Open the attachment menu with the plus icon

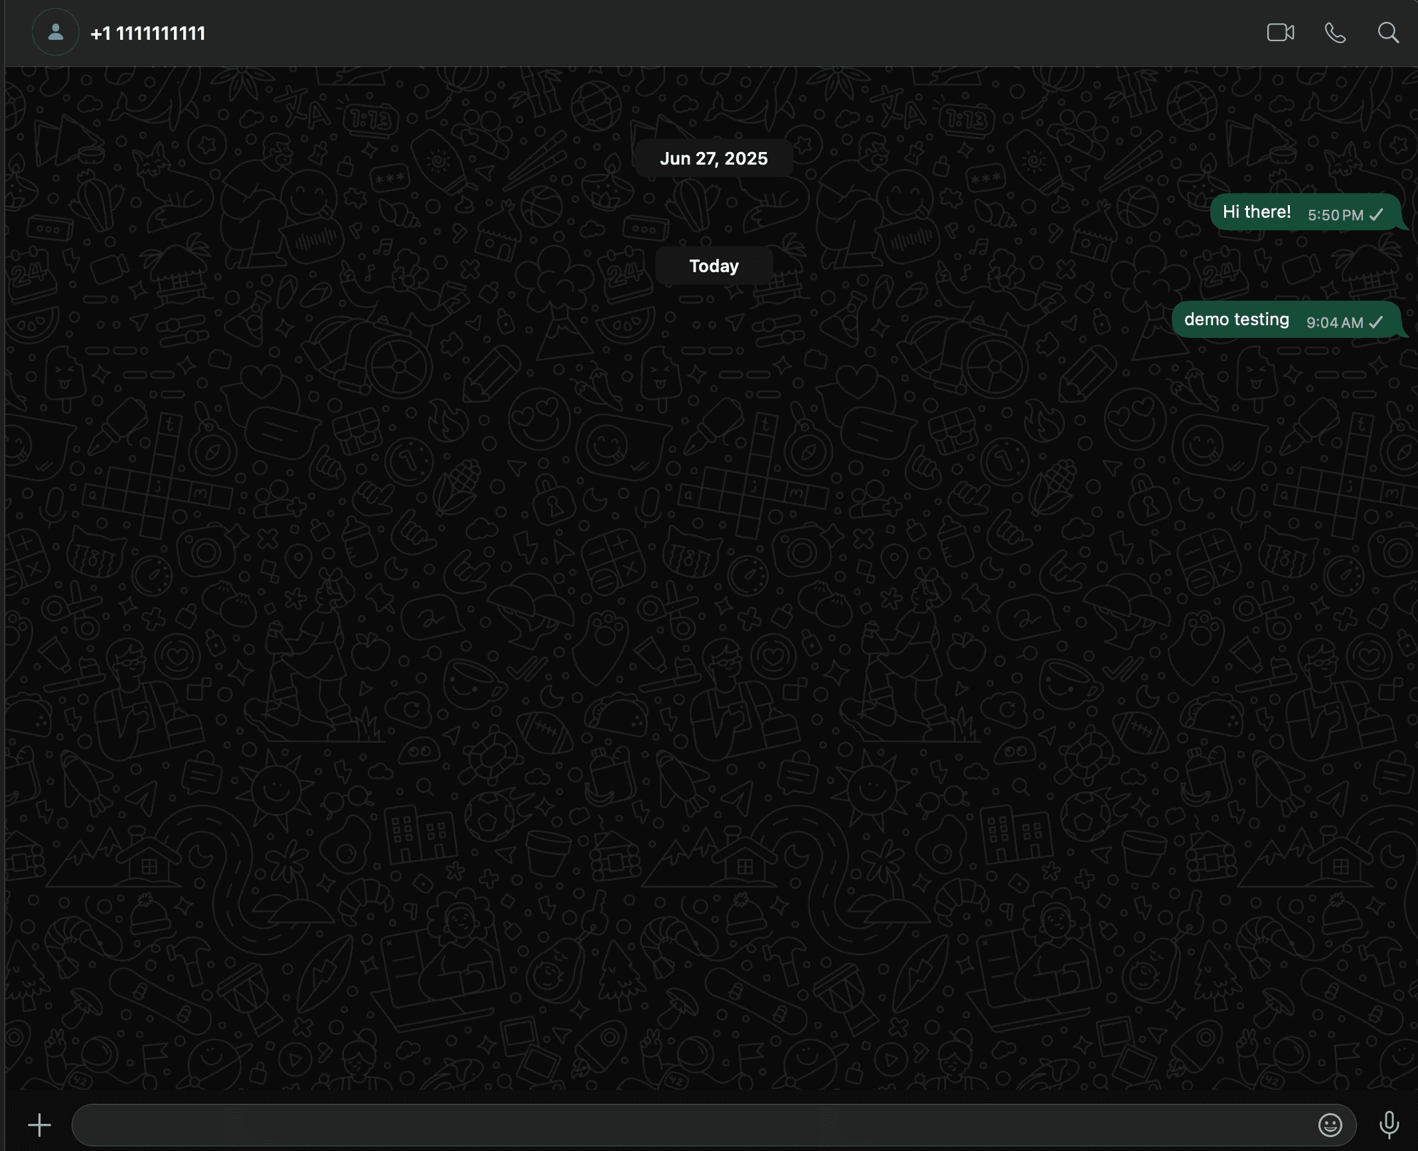point(39,1125)
